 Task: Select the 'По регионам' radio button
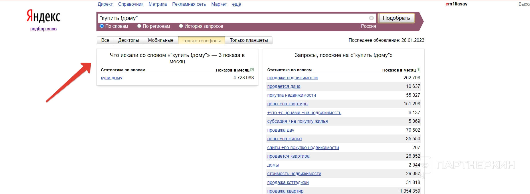tap(139, 26)
